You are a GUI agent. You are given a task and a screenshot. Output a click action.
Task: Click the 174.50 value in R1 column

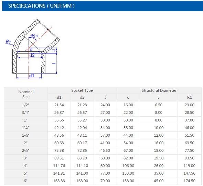[190, 181]
